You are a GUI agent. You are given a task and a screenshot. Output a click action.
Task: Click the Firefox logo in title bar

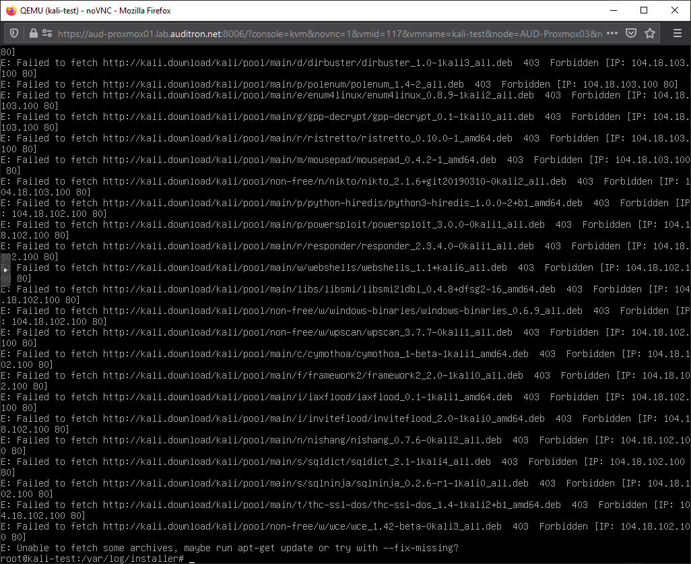coord(11,10)
